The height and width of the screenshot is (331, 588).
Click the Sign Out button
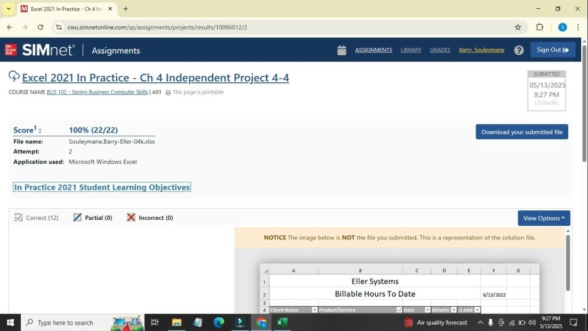[x=553, y=50]
